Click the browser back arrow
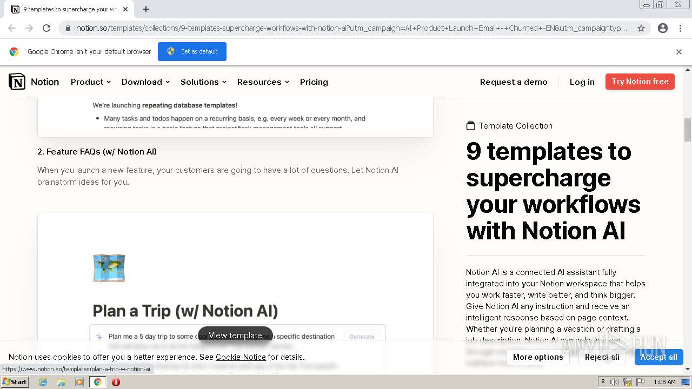The height and width of the screenshot is (389, 692). click(12, 28)
